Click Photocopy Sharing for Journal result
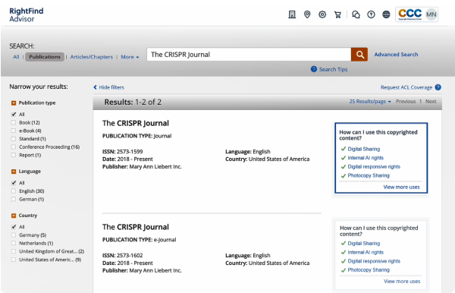The image size is (455, 293). 369,175
